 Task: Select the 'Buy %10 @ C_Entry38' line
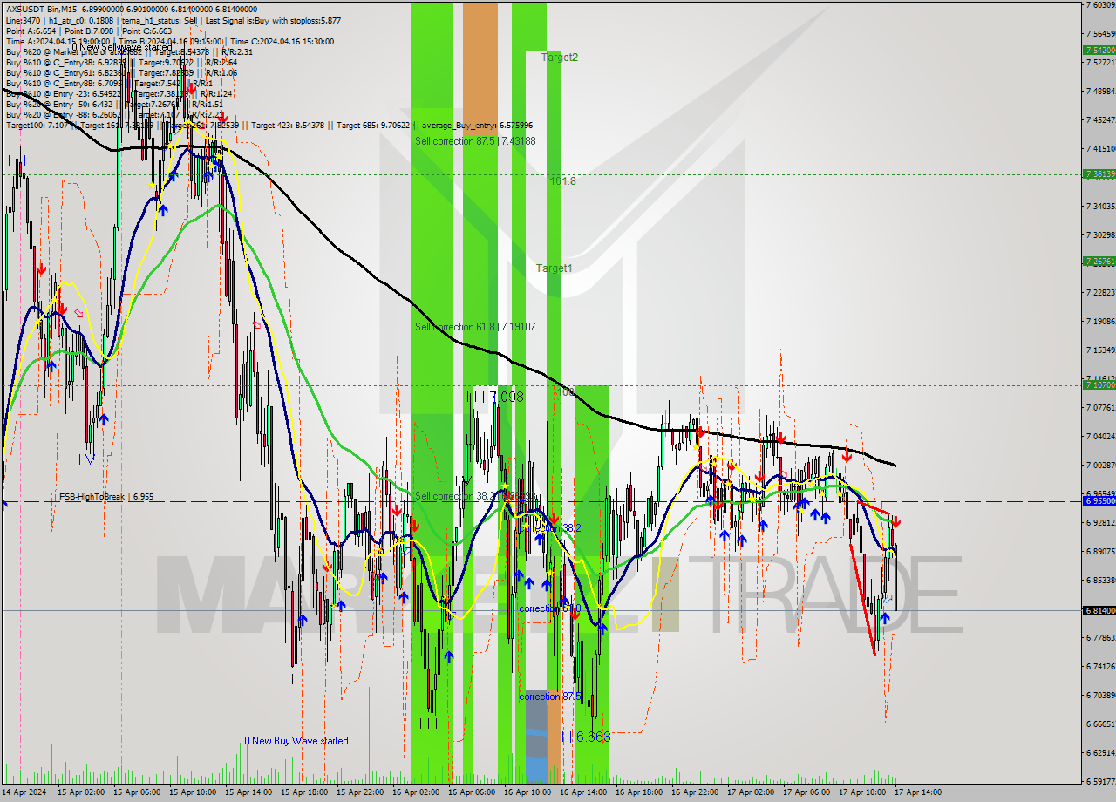pyautogui.click(x=122, y=63)
